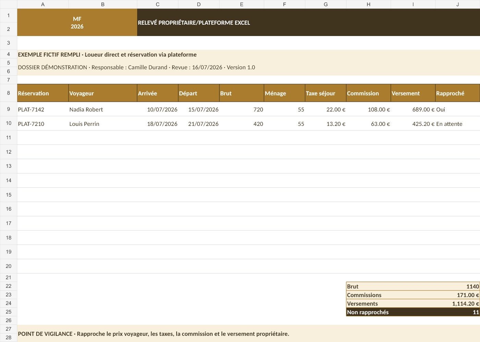Select column C header
Viewport: 480px width, 342px height.
[x=158, y=4]
